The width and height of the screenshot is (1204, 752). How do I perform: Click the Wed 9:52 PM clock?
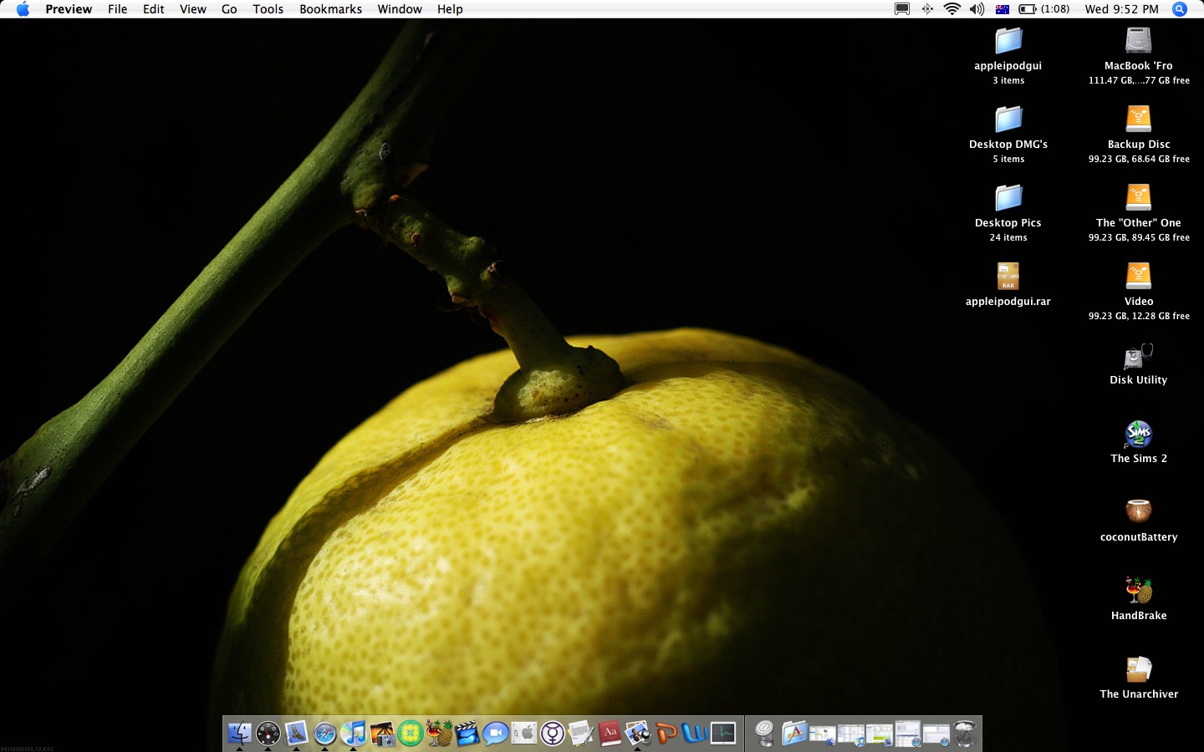(1122, 9)
